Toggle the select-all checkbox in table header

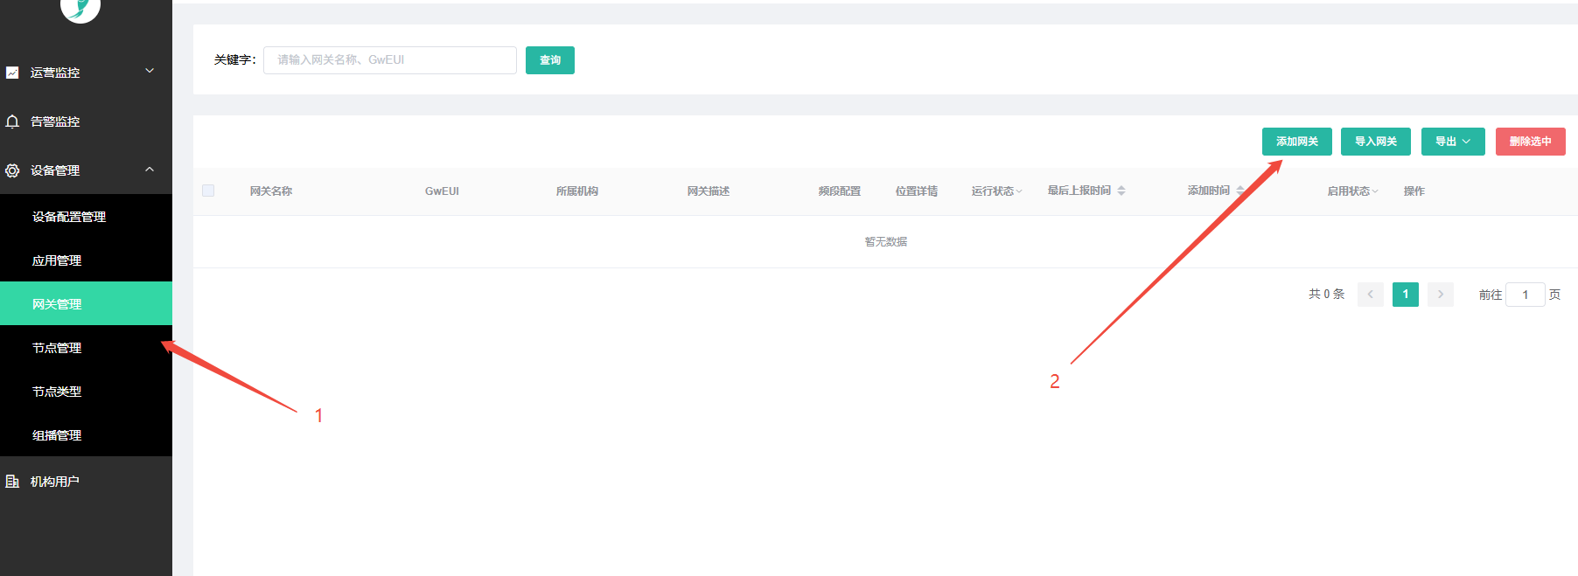tap(208, 191)
